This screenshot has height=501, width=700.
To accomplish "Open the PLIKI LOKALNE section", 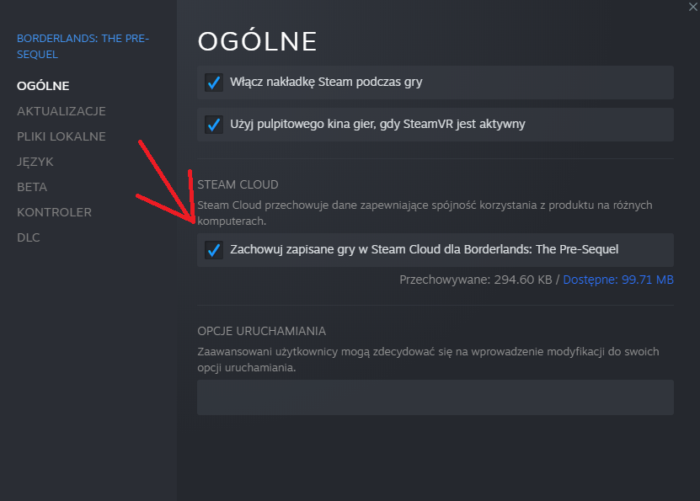I will click(x=61, y=136).
